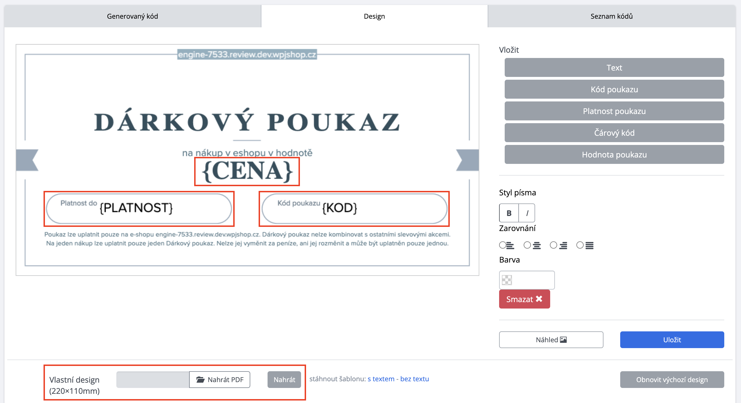The height and width of the screenshot is (403, 741).
Task: Click Obnovit výchozí design button
Action: point(672,379)
